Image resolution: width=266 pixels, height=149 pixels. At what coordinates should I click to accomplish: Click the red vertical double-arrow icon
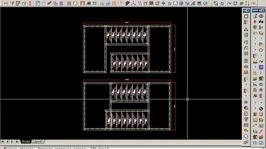(x=30, y=3)
